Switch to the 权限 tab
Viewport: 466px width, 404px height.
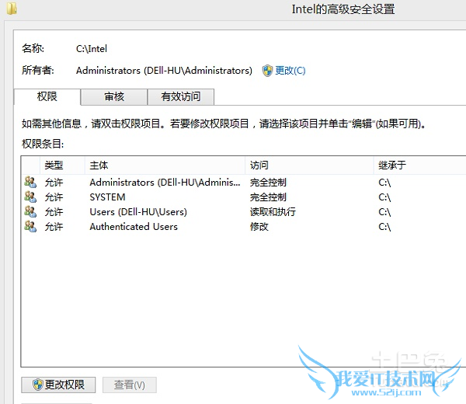point(47,96)
